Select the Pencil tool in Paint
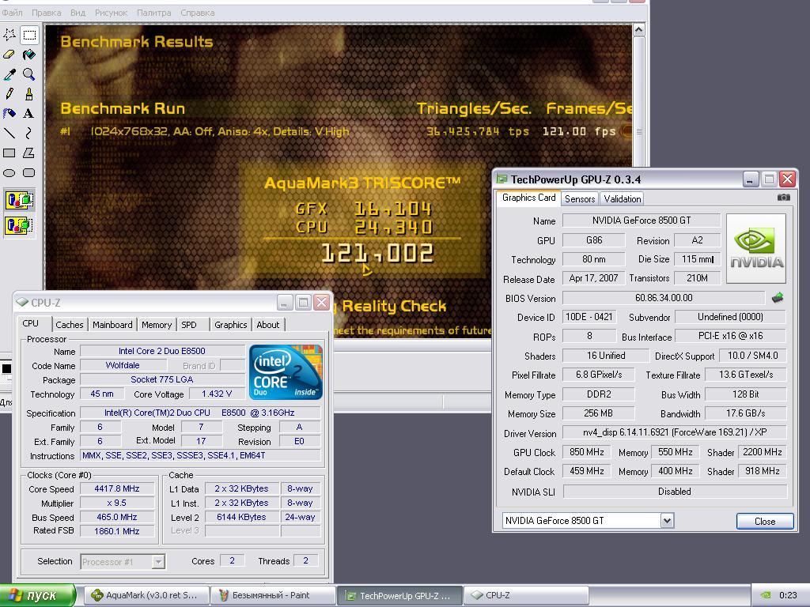Viewport: 810px width, 607px height. tap(9, 93)
